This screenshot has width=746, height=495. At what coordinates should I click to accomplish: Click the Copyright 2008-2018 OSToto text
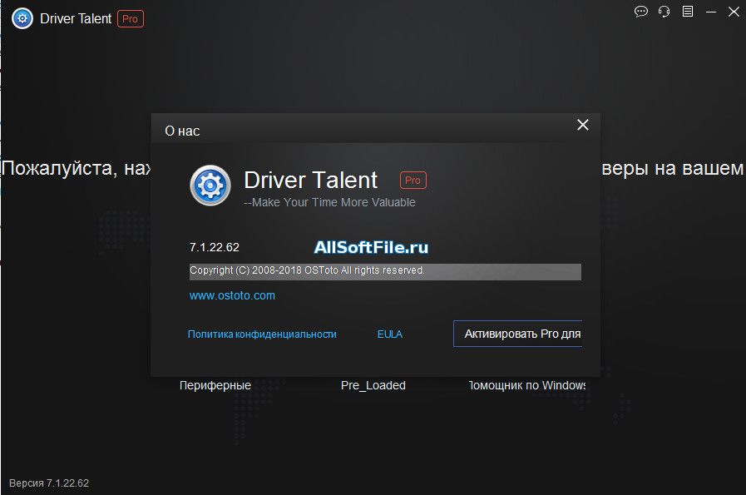[307, 270]
